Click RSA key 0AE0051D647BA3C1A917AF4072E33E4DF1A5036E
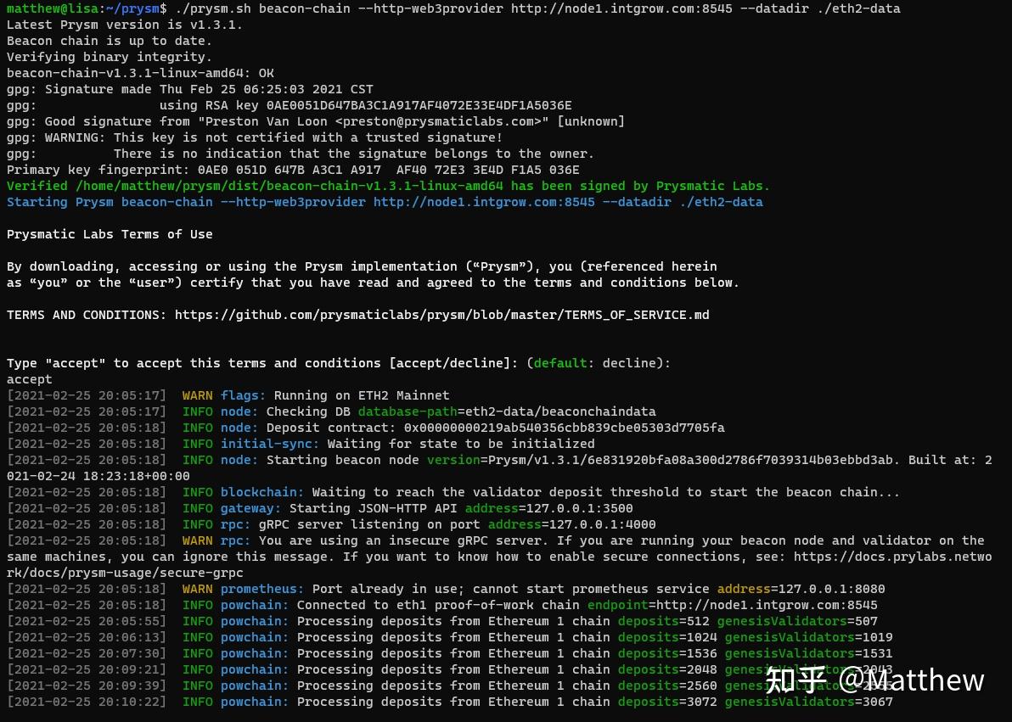This screenshot has width=1012, height=722. click(x=419, y=105)
